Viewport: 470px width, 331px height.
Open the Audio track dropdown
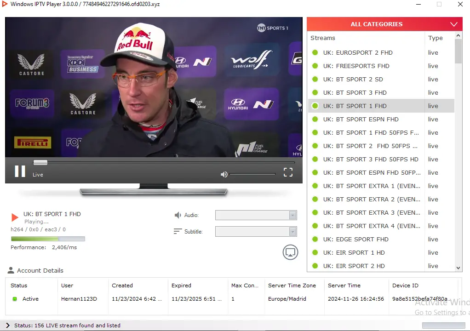(x=256, y=215)
